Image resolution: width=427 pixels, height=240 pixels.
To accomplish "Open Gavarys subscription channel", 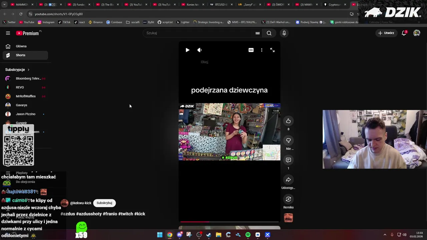I will pyautogui.click(x=25, y=105).
